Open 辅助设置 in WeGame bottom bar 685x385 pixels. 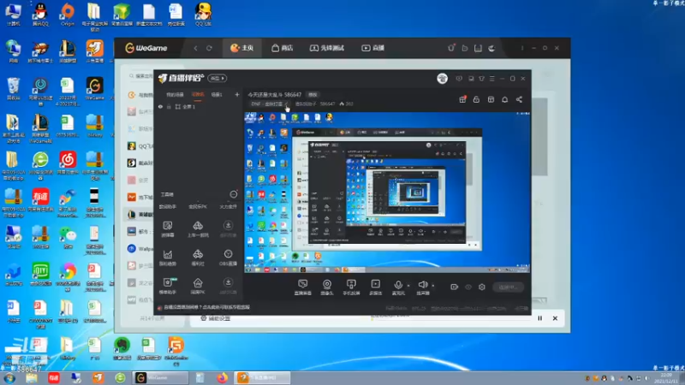216,318
